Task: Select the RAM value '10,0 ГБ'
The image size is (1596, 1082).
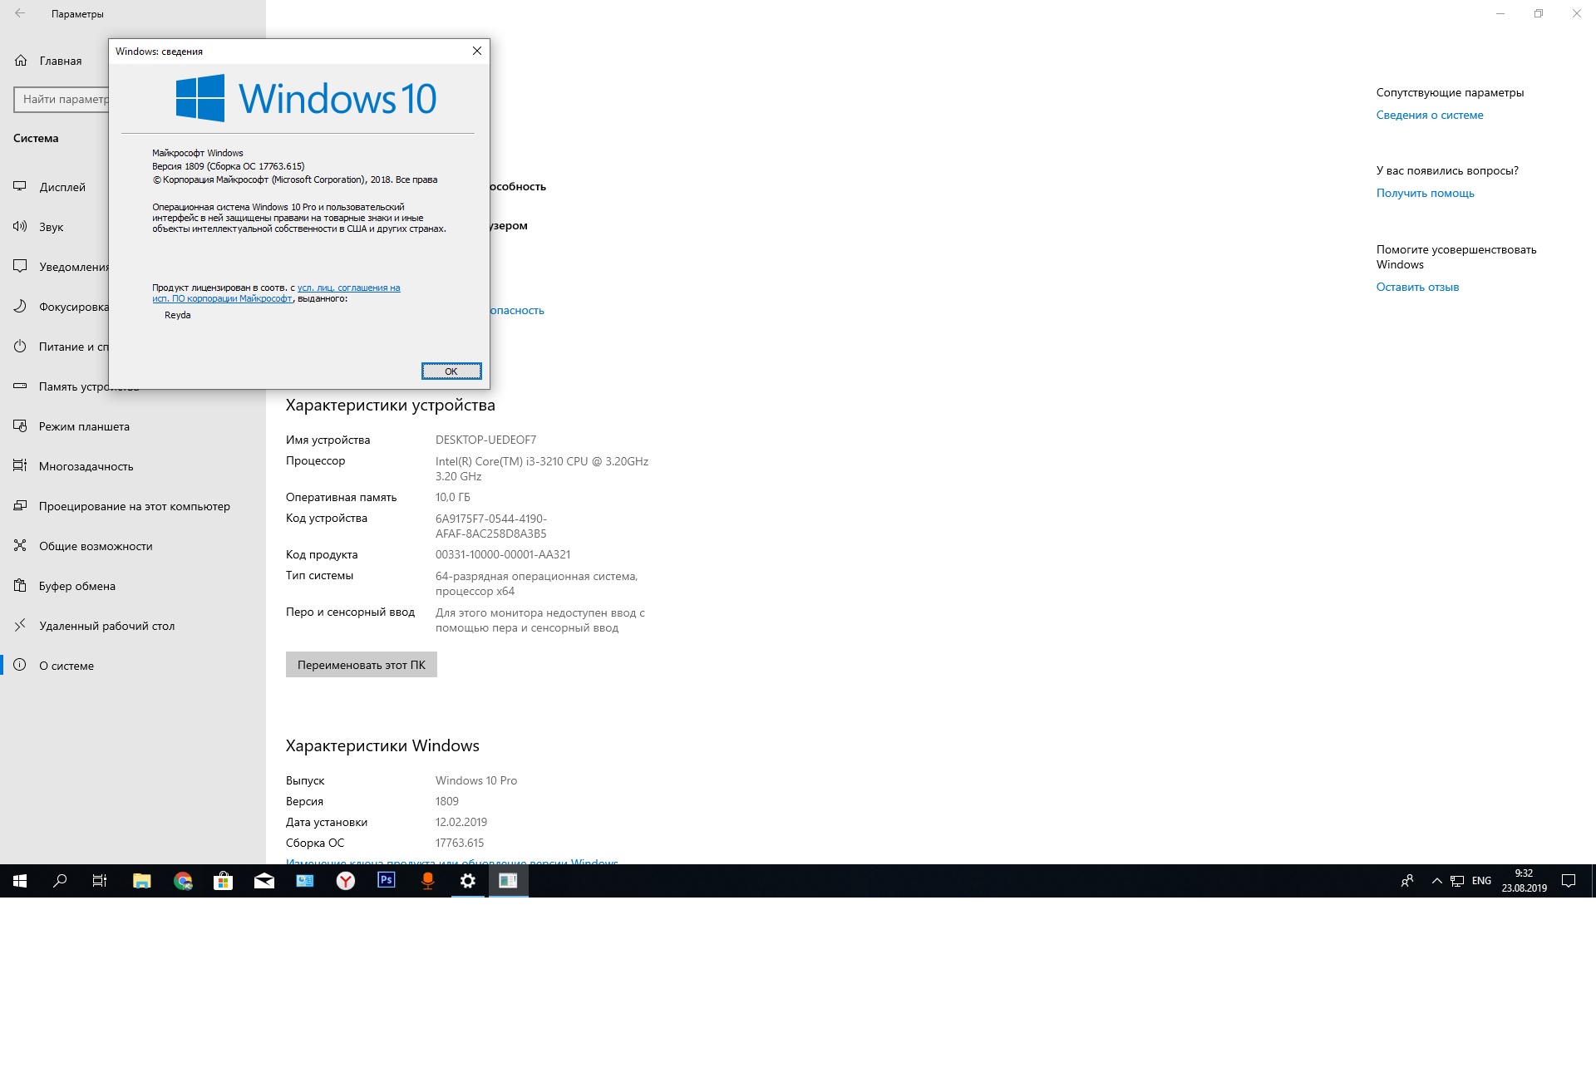Action: [453, 497]
